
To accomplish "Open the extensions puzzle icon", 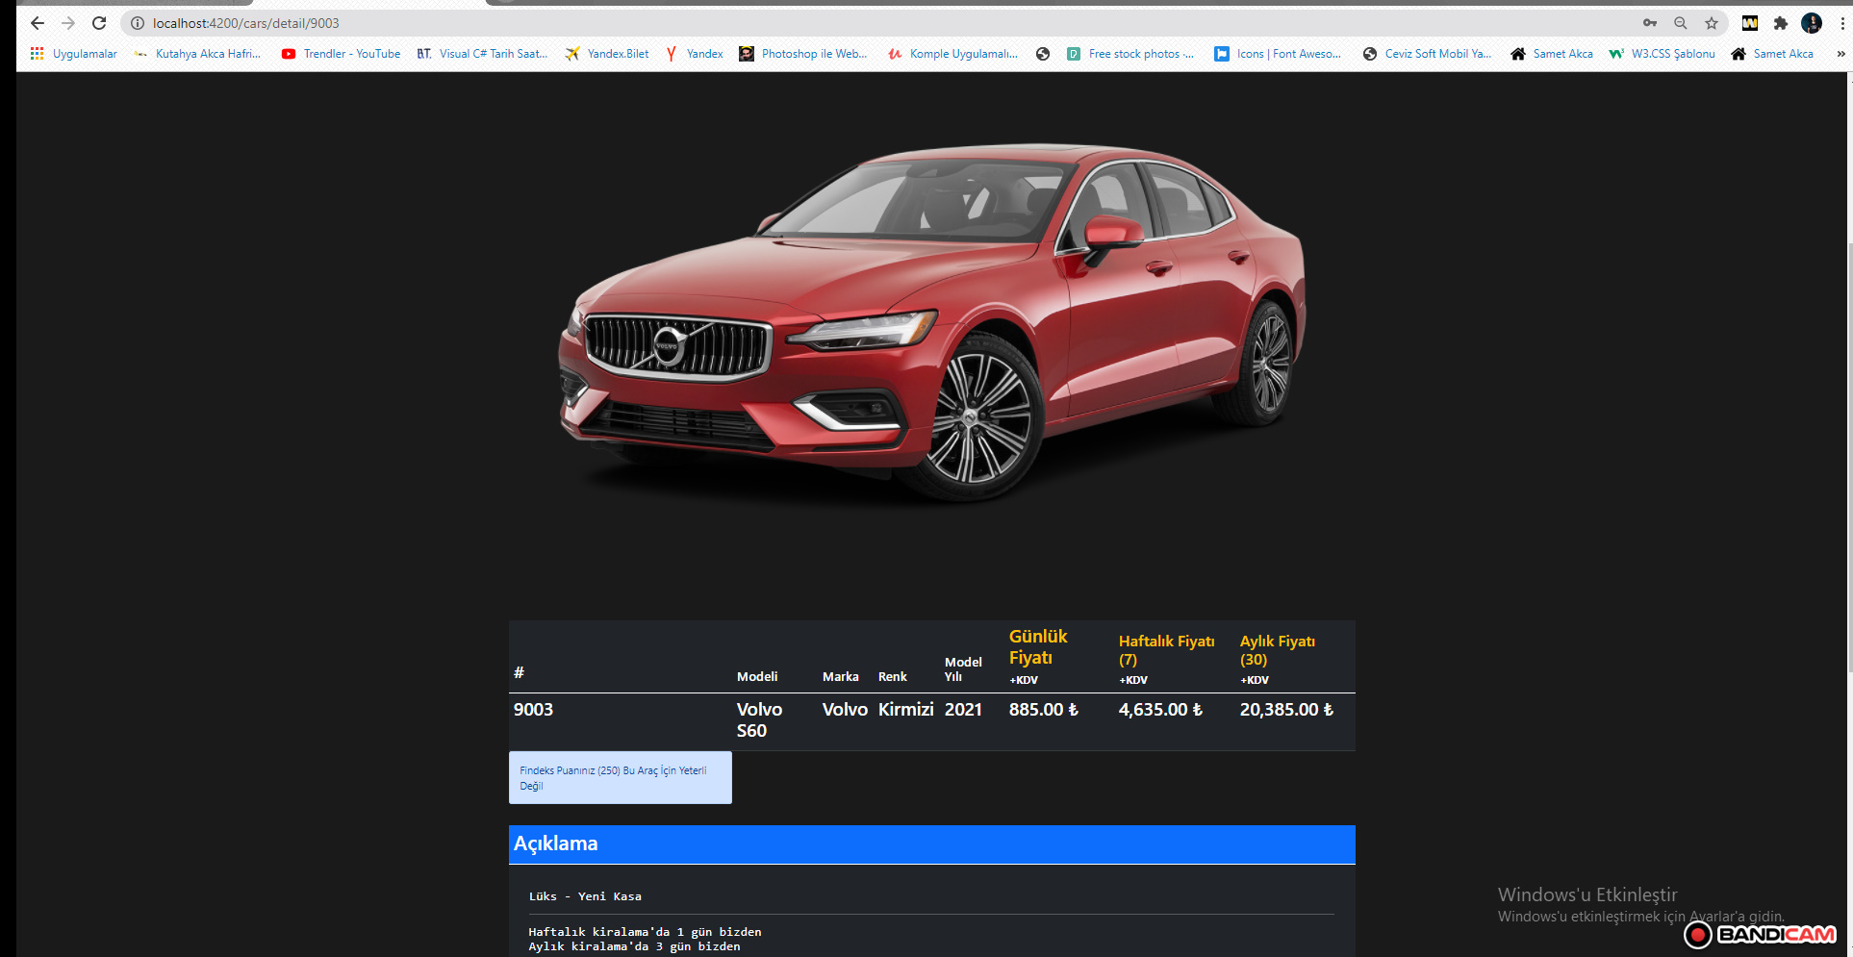I will [1781, 22].
